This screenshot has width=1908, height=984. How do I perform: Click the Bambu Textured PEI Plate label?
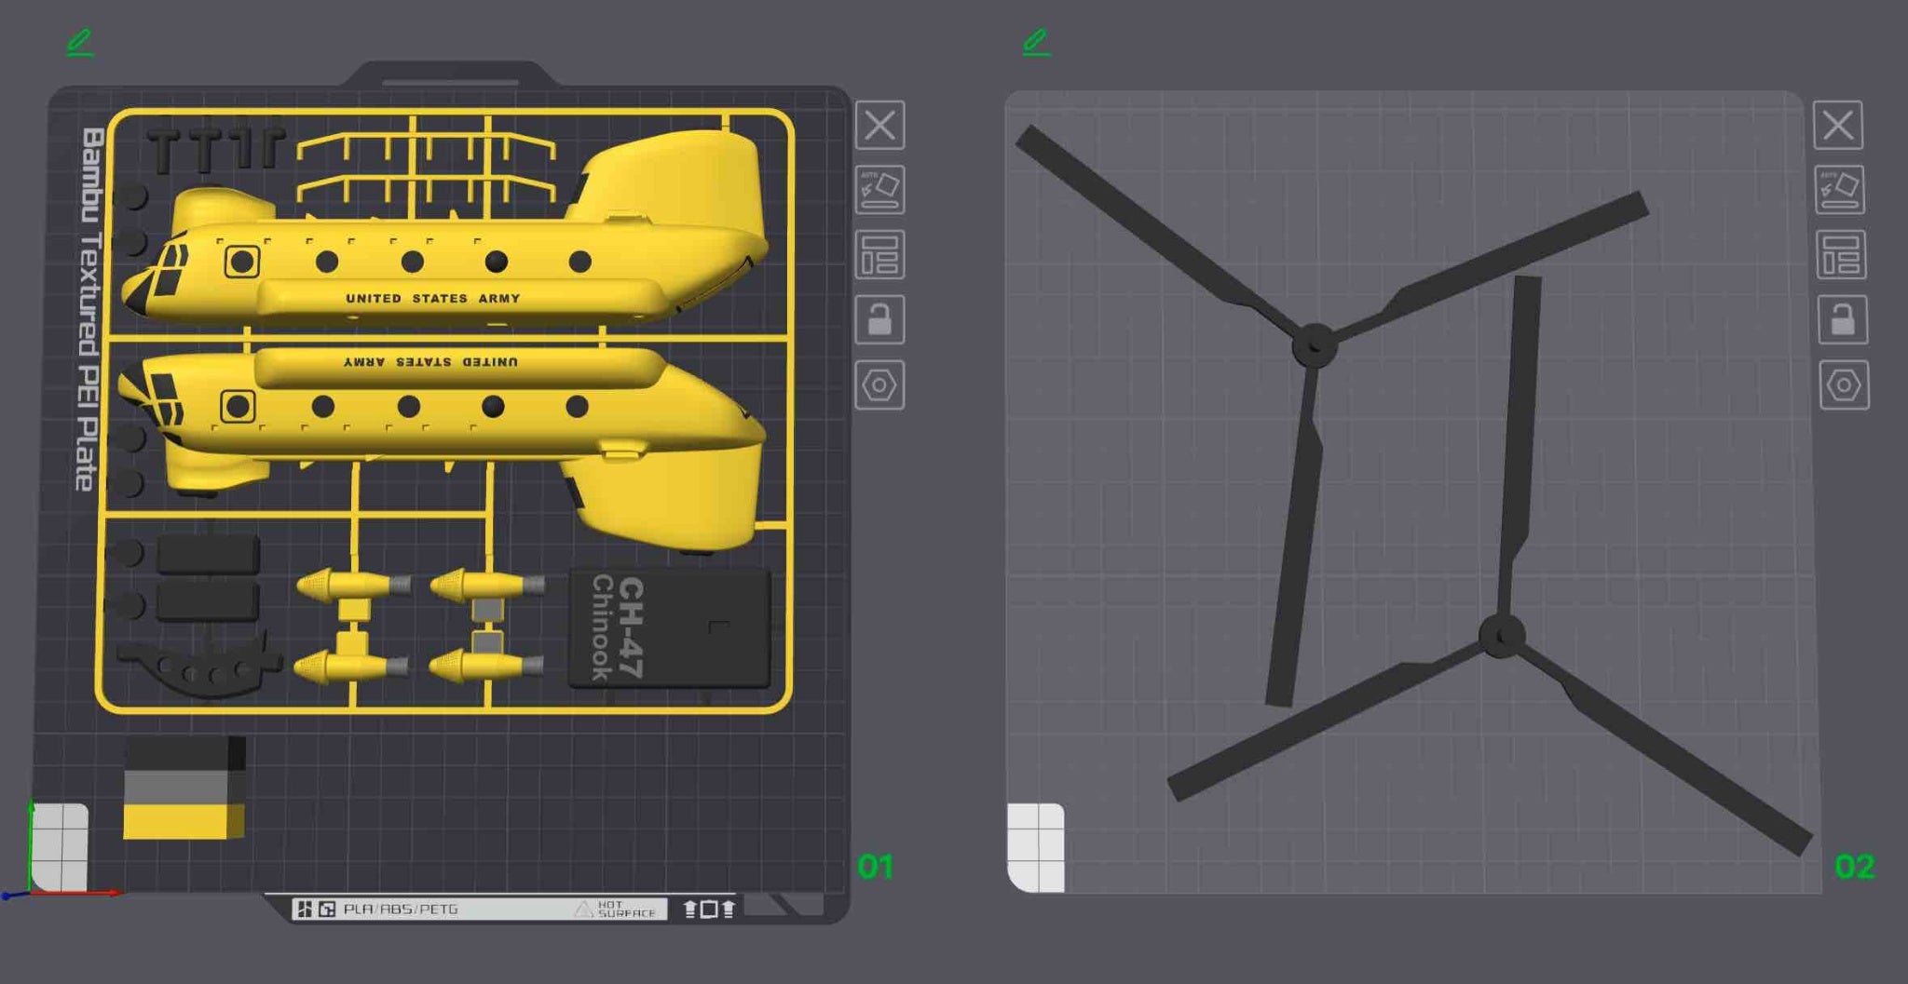point(88,309)
